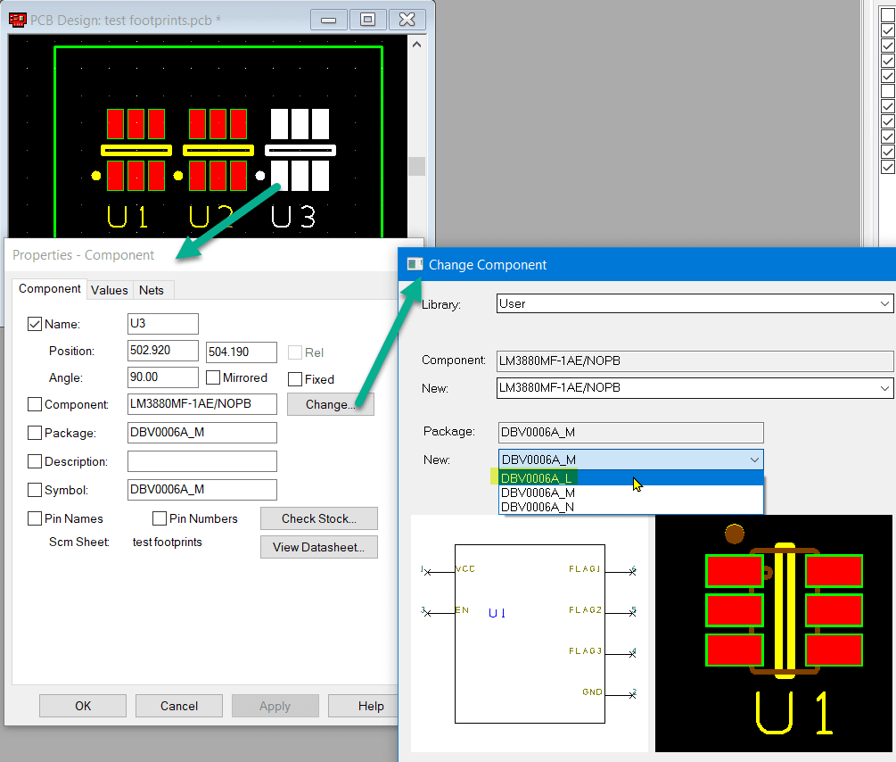Minimize the PCB Design window

click(x=329, y=20)
